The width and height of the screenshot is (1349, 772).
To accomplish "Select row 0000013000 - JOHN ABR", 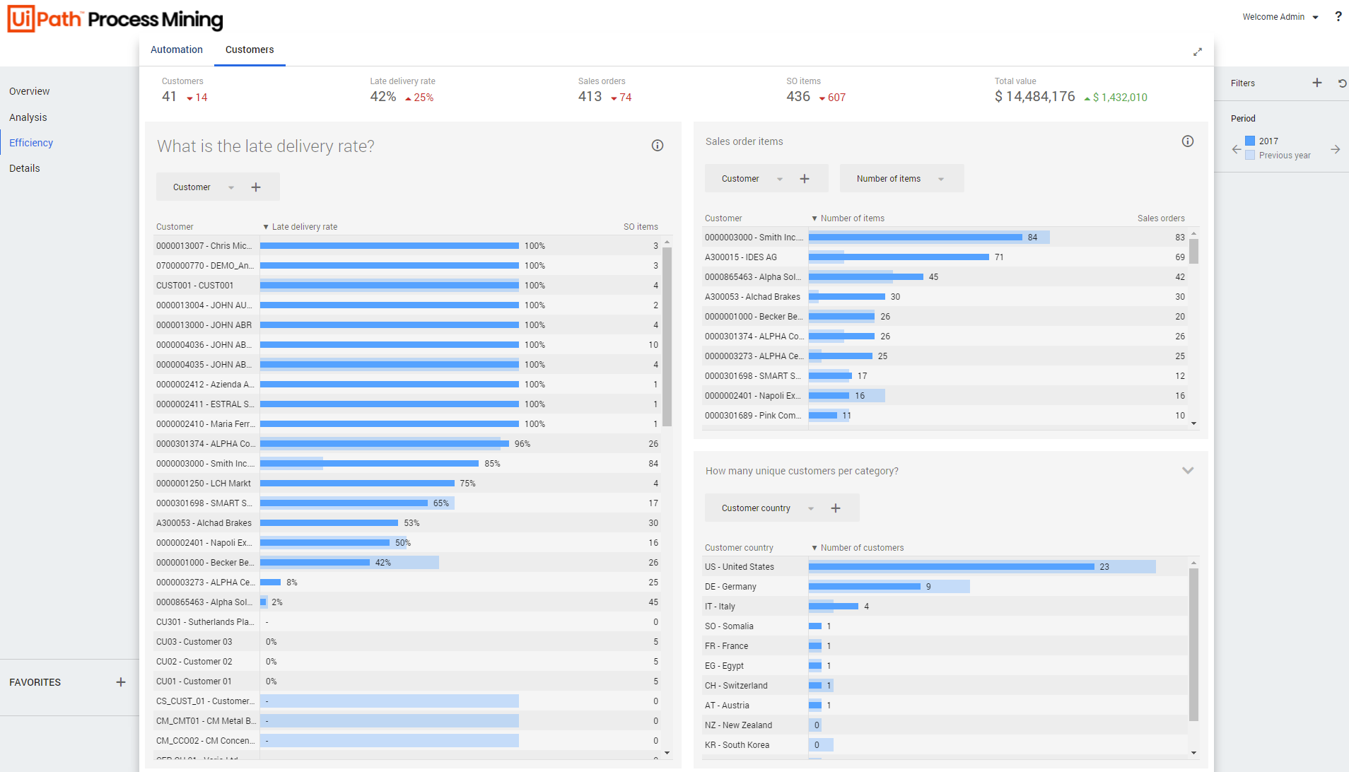I will tap(407, 325).
